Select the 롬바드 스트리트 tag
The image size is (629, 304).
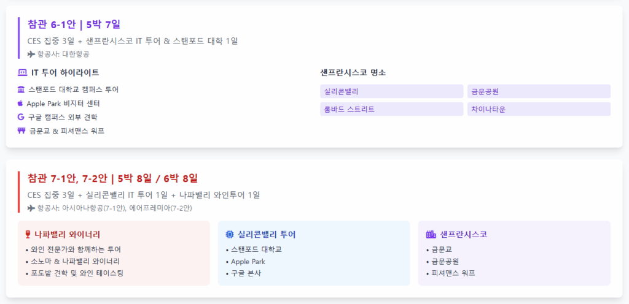[391, 109]
